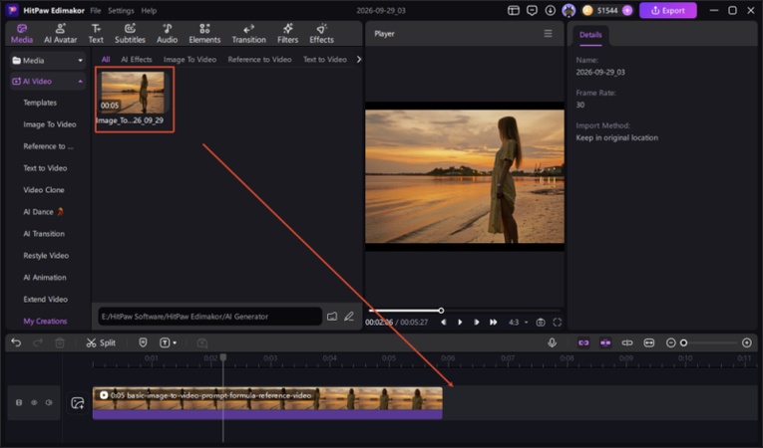Open the output folder icon

tap(332, 317)
